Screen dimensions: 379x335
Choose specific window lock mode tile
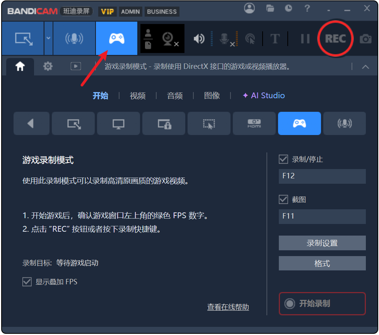pyautogui.click(x=164, y=123)
